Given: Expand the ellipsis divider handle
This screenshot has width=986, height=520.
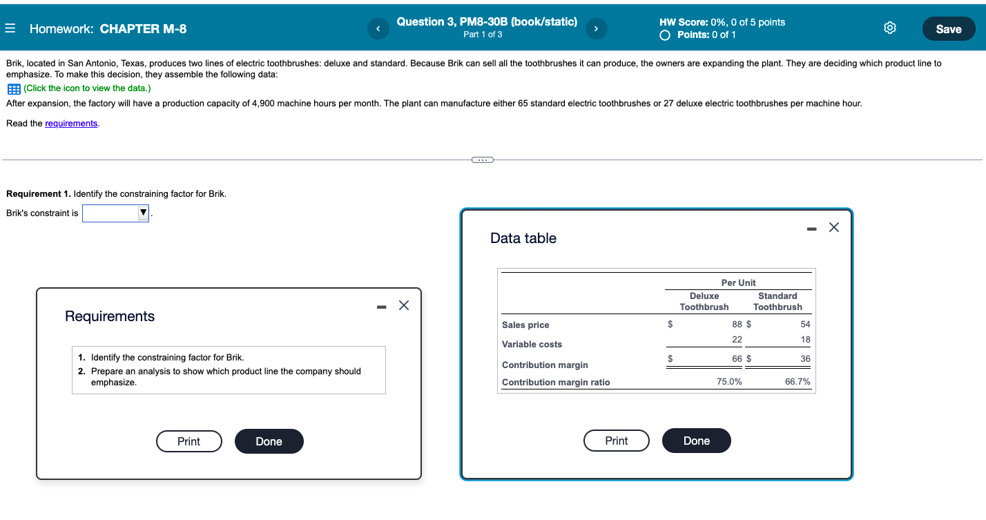Looking at the screenshot, I should (482, 160).
